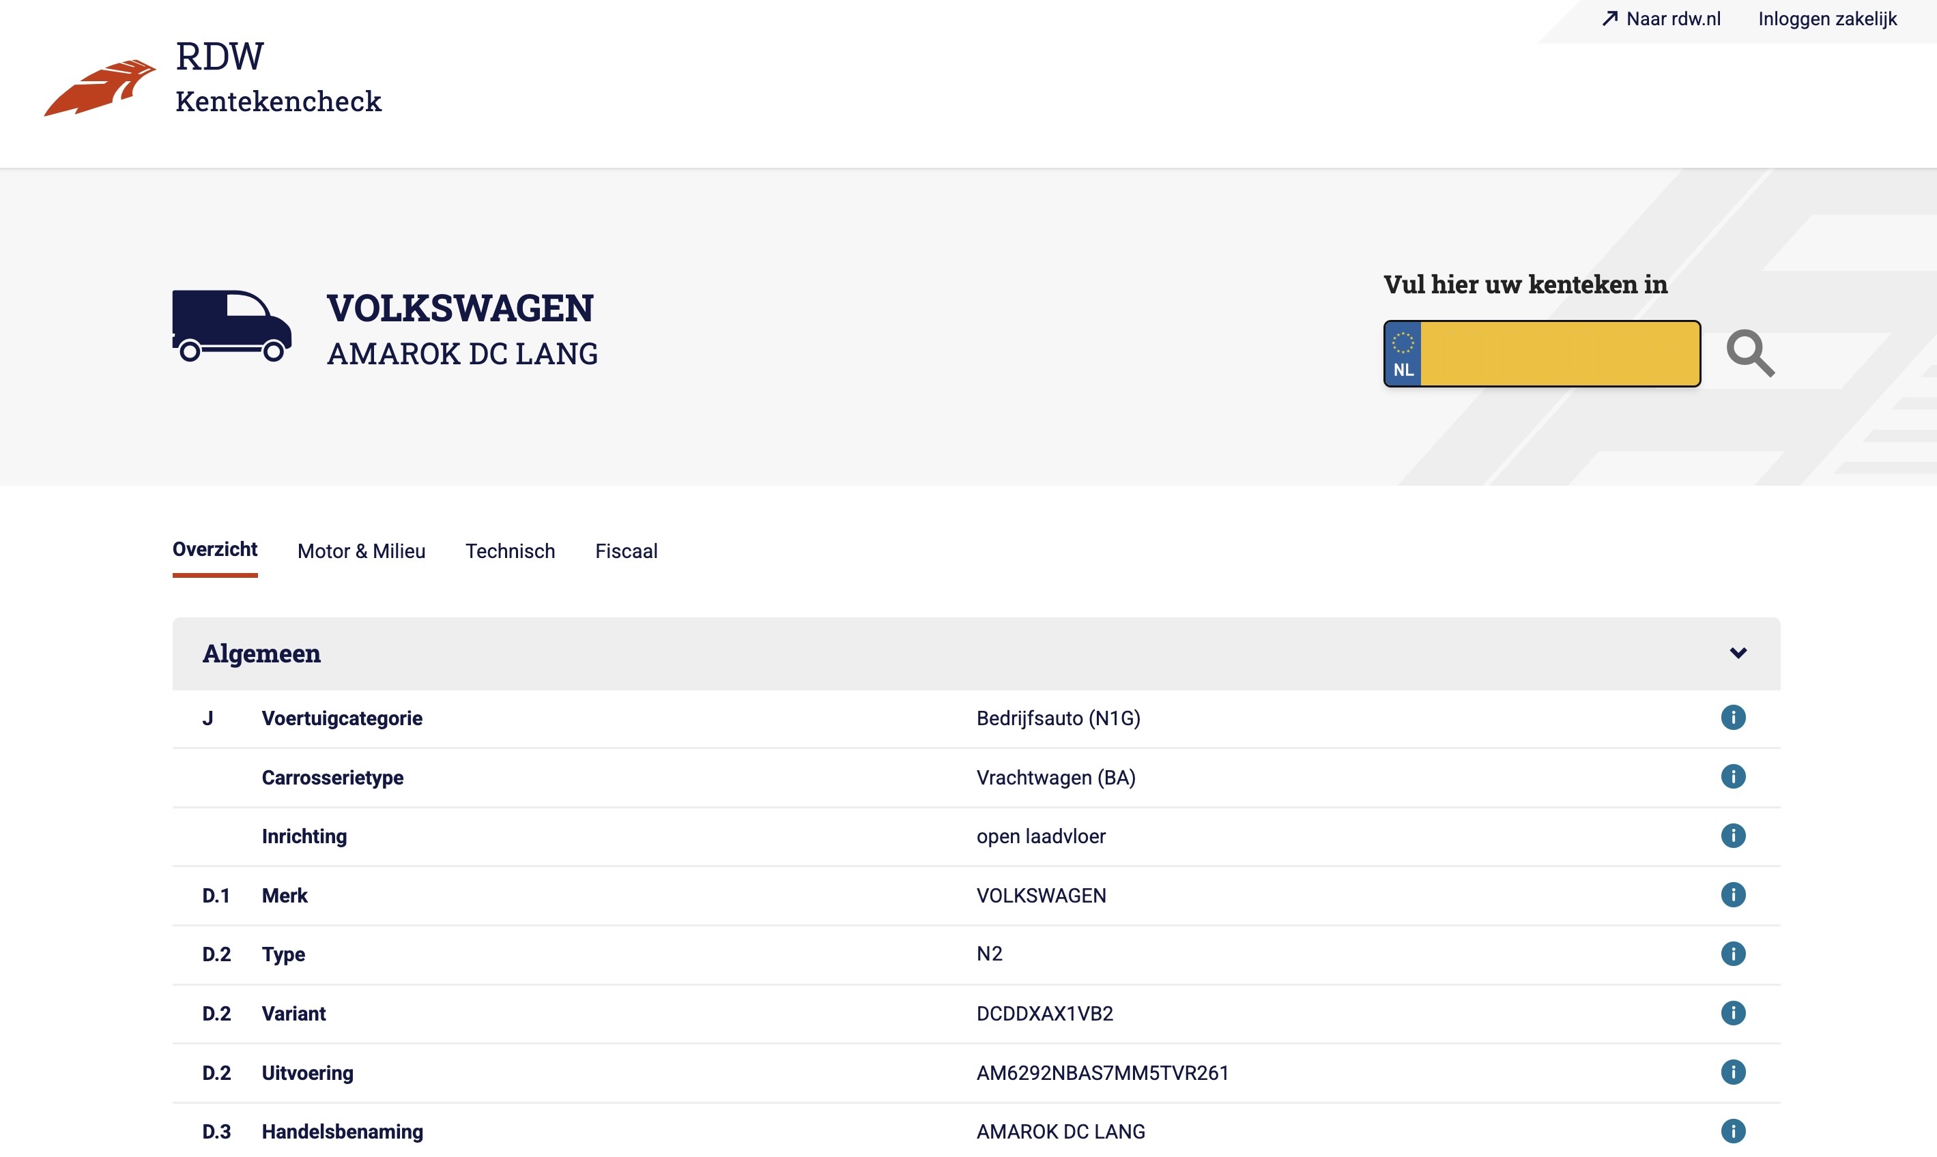Click the van vehicle icon

tap(231, 326)
